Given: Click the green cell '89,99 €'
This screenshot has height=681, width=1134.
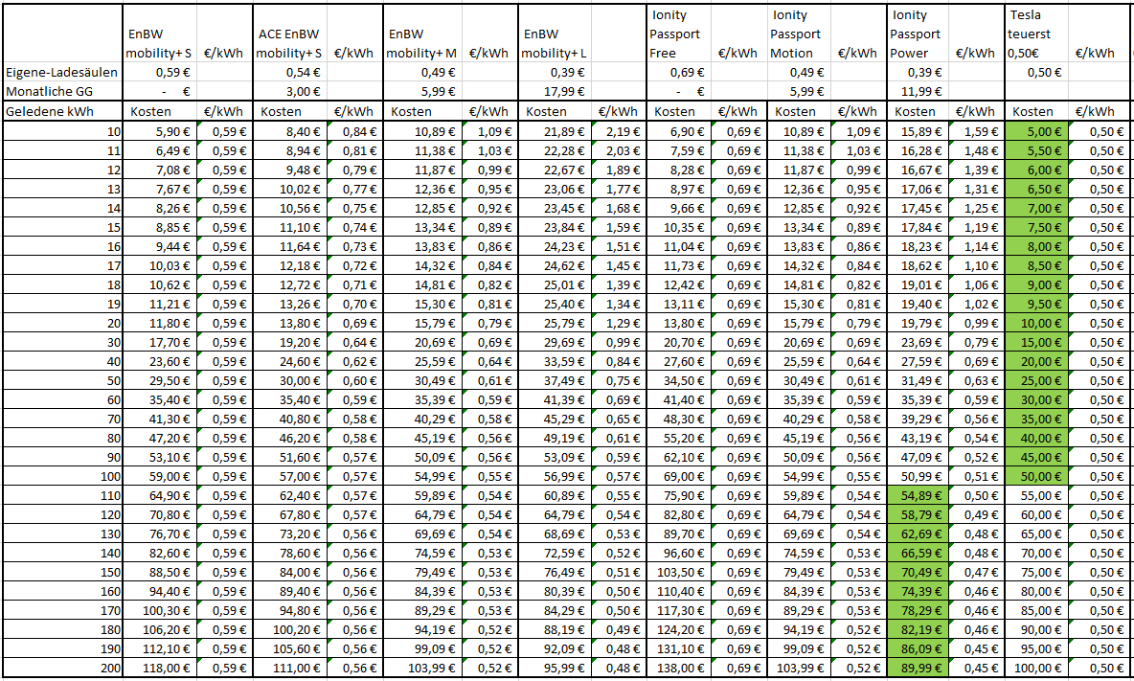Looking at the screenshot, I should 918,668.
